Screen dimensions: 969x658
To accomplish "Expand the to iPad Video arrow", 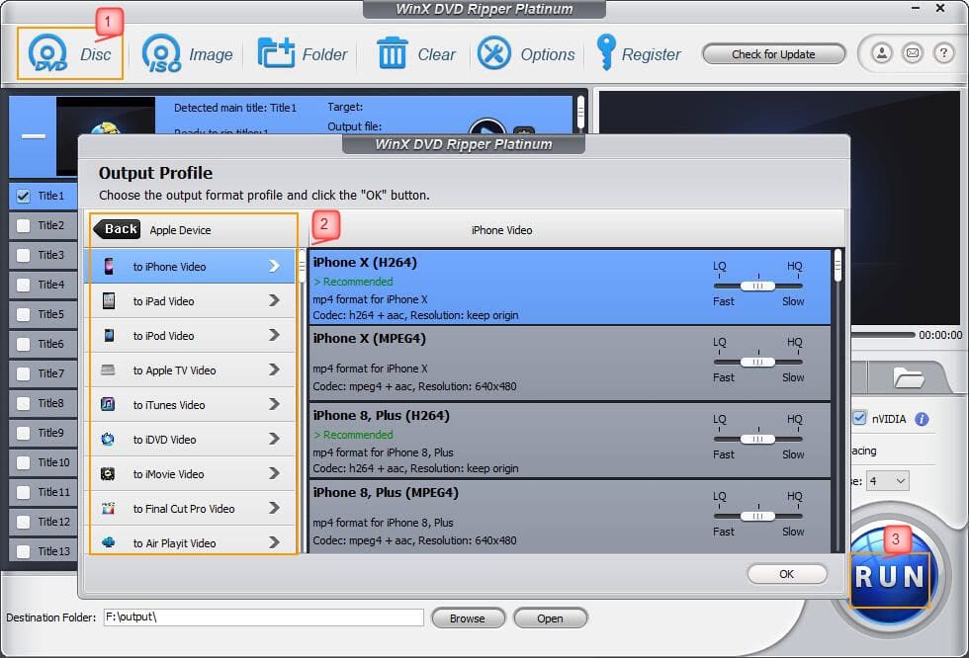I will tap(275, 300).
